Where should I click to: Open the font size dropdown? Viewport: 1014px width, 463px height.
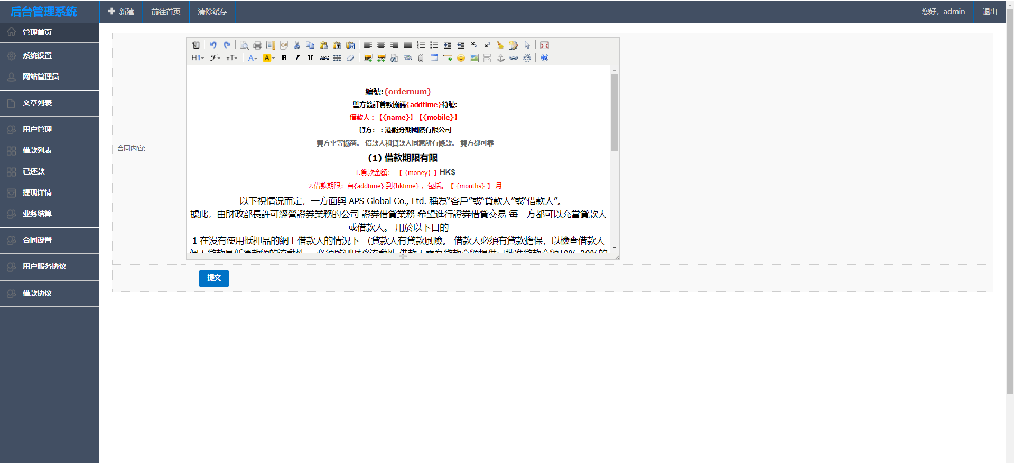[x=231, y=58]
